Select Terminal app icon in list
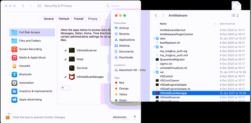Image resolution: width=251 pixels, height=123 pixels. coord(72,68)
